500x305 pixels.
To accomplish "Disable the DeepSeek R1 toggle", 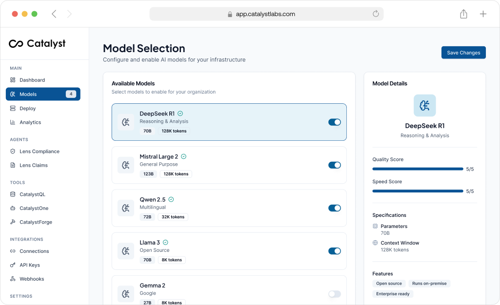I will (x=335, y=122).
